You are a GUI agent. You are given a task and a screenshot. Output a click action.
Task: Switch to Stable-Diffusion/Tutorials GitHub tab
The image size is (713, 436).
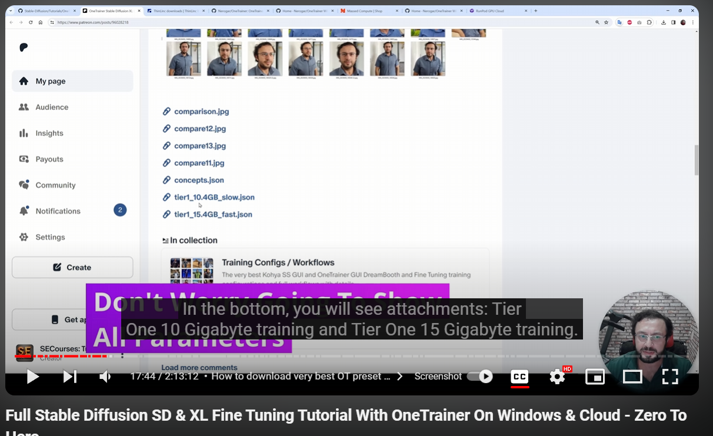pos(46,11)
